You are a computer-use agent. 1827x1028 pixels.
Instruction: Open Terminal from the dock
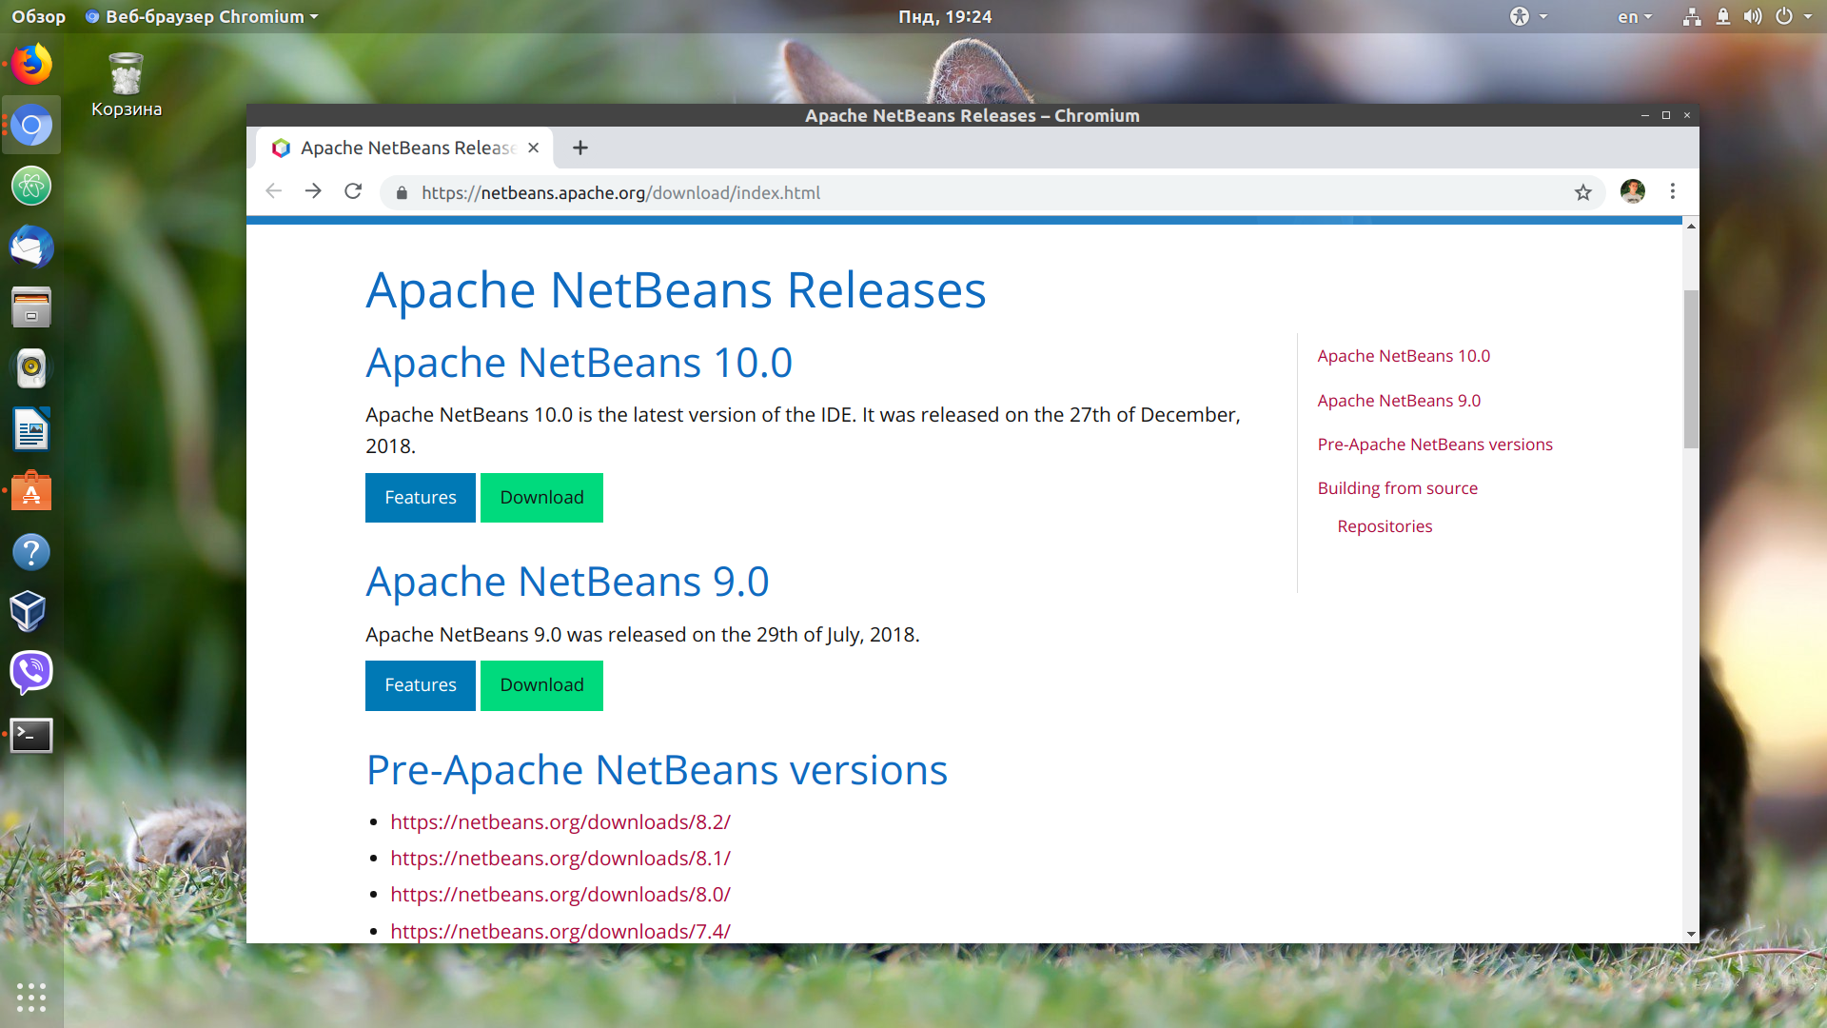pos(31,735)
